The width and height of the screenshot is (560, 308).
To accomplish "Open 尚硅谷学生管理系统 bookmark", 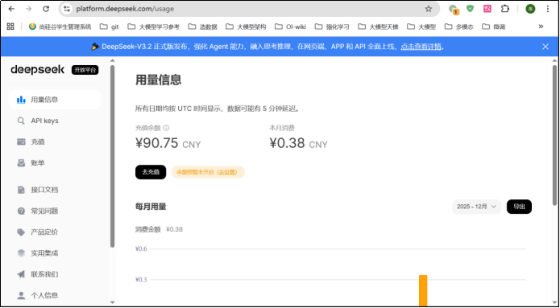I will coord(60,27).
